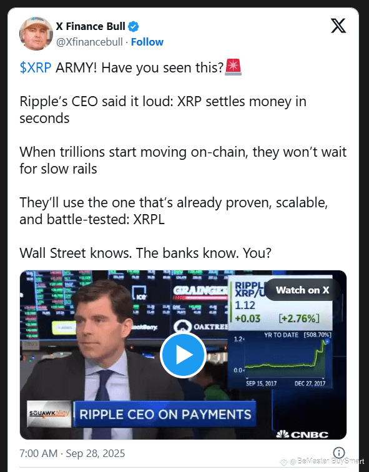Viewport: 369px width, 472px height.
Task: Click the red siren emoji
Action: [234, 67]
